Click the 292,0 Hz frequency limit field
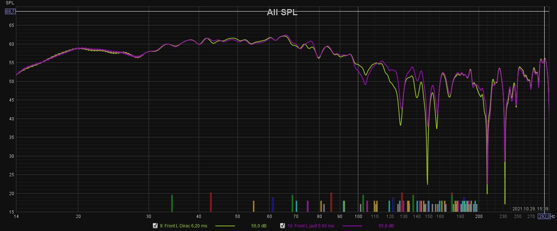The image size is (557, 231). 544,216
